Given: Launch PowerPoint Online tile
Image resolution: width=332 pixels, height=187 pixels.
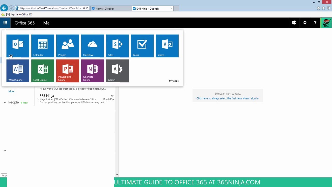Looking at the screenshot, I should point(67,71).
